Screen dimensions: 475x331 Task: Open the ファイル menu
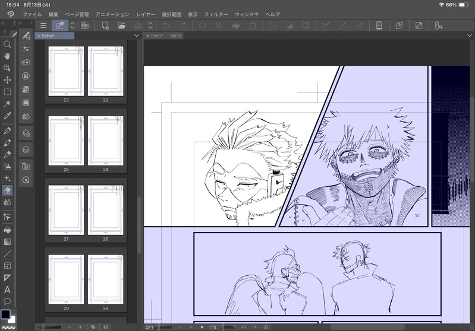click(x=32, y=14)
